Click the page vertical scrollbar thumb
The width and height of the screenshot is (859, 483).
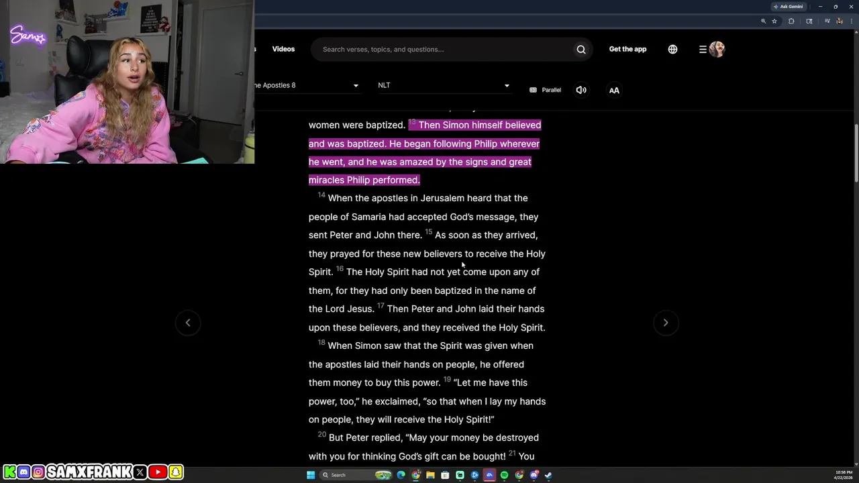[856, 153]
